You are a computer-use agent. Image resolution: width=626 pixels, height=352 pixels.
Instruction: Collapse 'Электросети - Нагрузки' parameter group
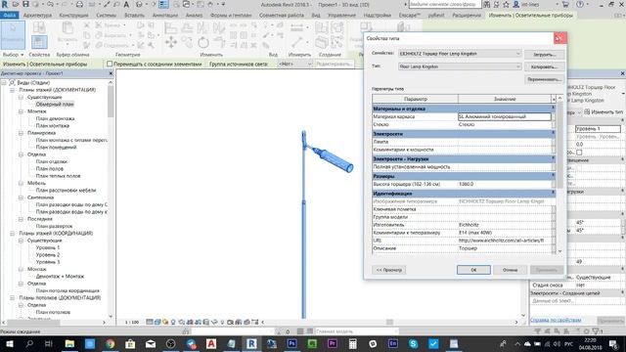[553, 158]
